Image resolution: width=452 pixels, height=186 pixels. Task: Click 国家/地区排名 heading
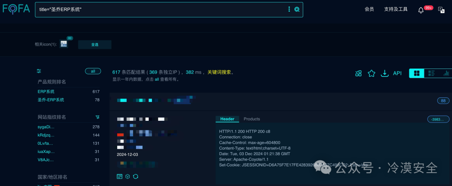(53, 177)
